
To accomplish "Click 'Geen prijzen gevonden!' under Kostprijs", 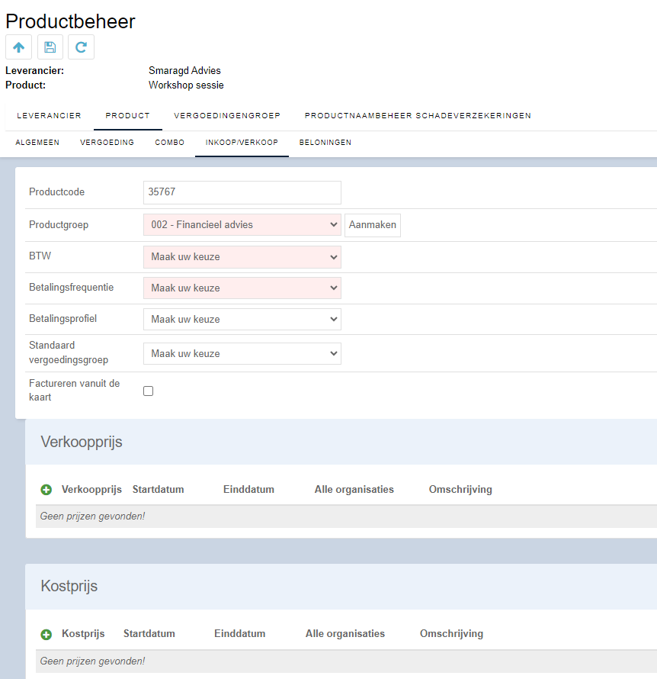I will (x=92, y=661).
